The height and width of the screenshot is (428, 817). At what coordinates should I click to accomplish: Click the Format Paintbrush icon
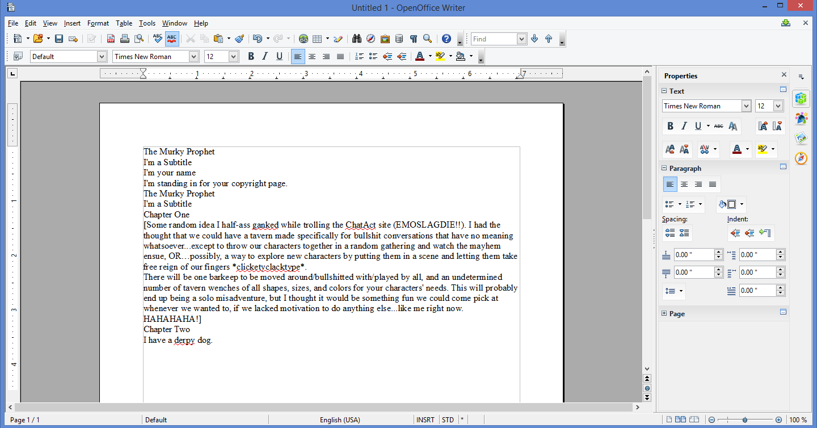click(x=239, y=39)
